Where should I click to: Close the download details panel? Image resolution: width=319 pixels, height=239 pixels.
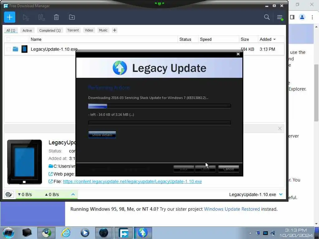[280, 129]
